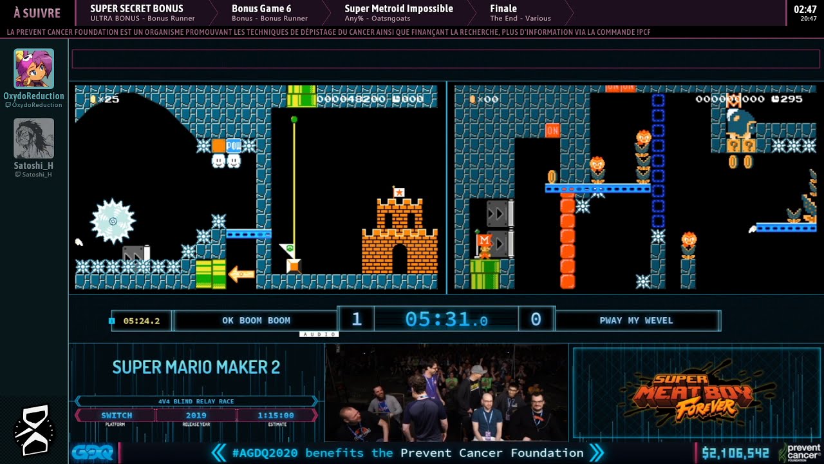The width and height of the screenshot is (824, 464).
Task: Click the PWAY MY WEVEL team name
Action: click(x=636, y=320)
